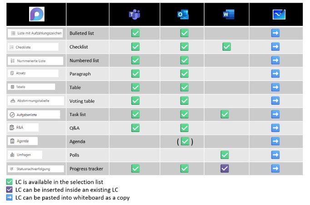Click the Voting table label
This screenshot has height=205, width=310.
82,101
